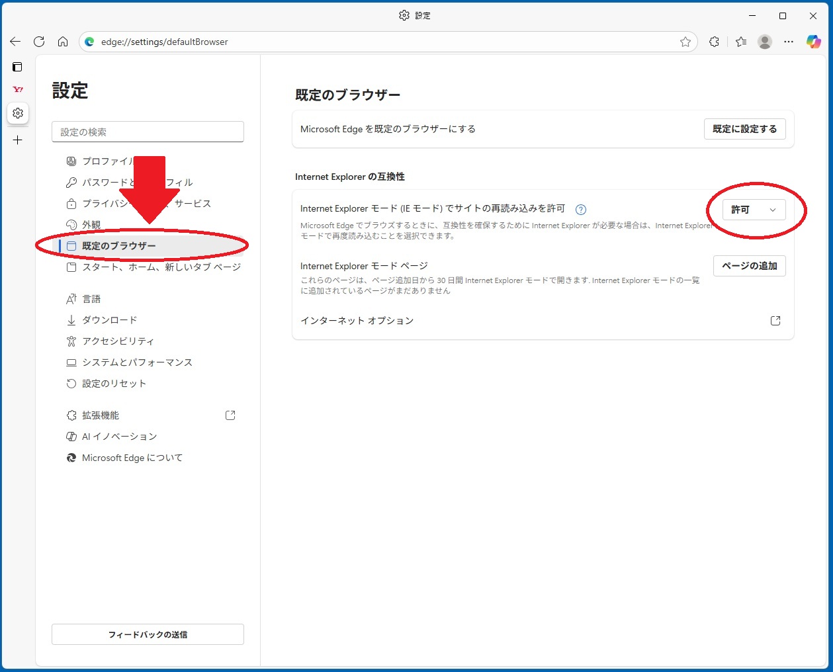Click the フィードバックの送信 button
Screen dimensions: 833x672
[148, 634]
